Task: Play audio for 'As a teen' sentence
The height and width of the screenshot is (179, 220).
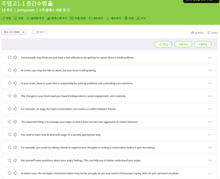Action: 15,70
